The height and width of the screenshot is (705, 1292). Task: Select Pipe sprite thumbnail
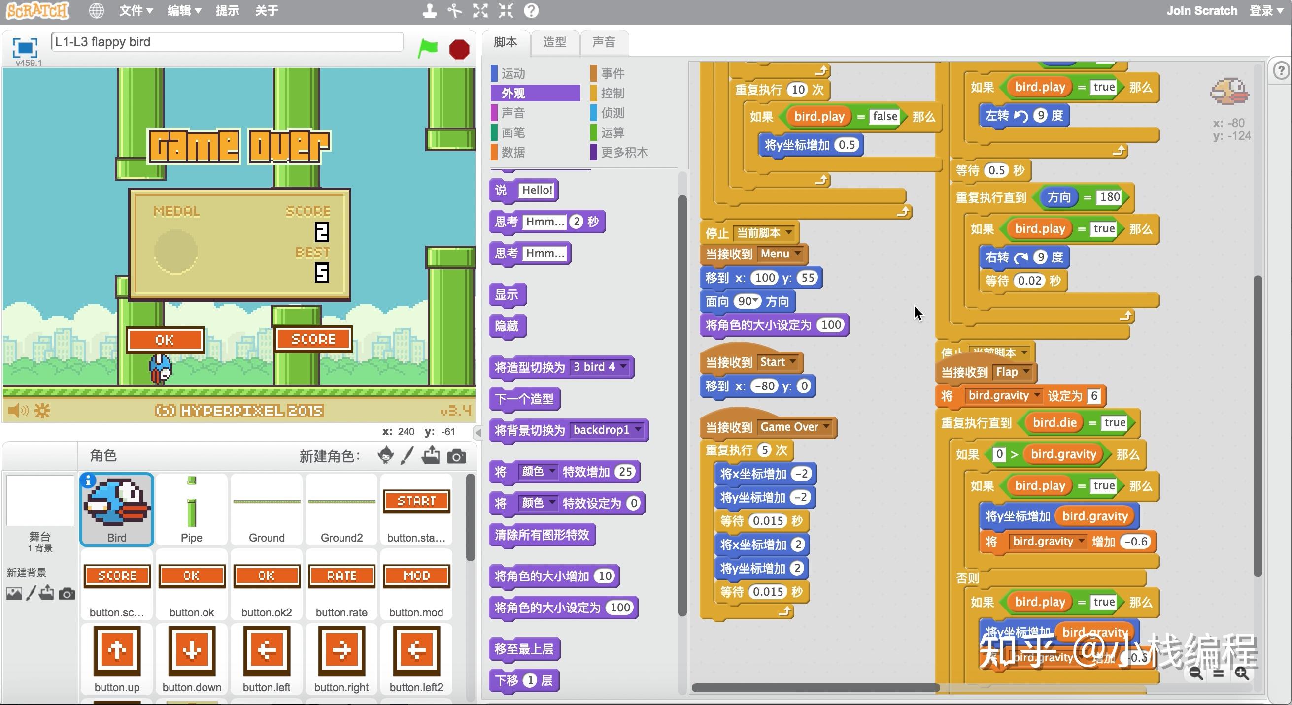click(192, 510)
